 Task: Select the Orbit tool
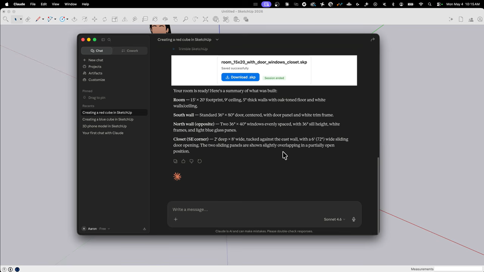pyautogui.click(x=165, y=19)
